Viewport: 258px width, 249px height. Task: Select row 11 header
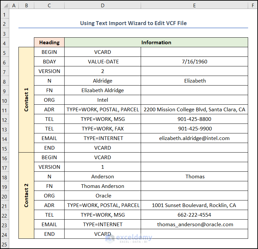(5, 110)
